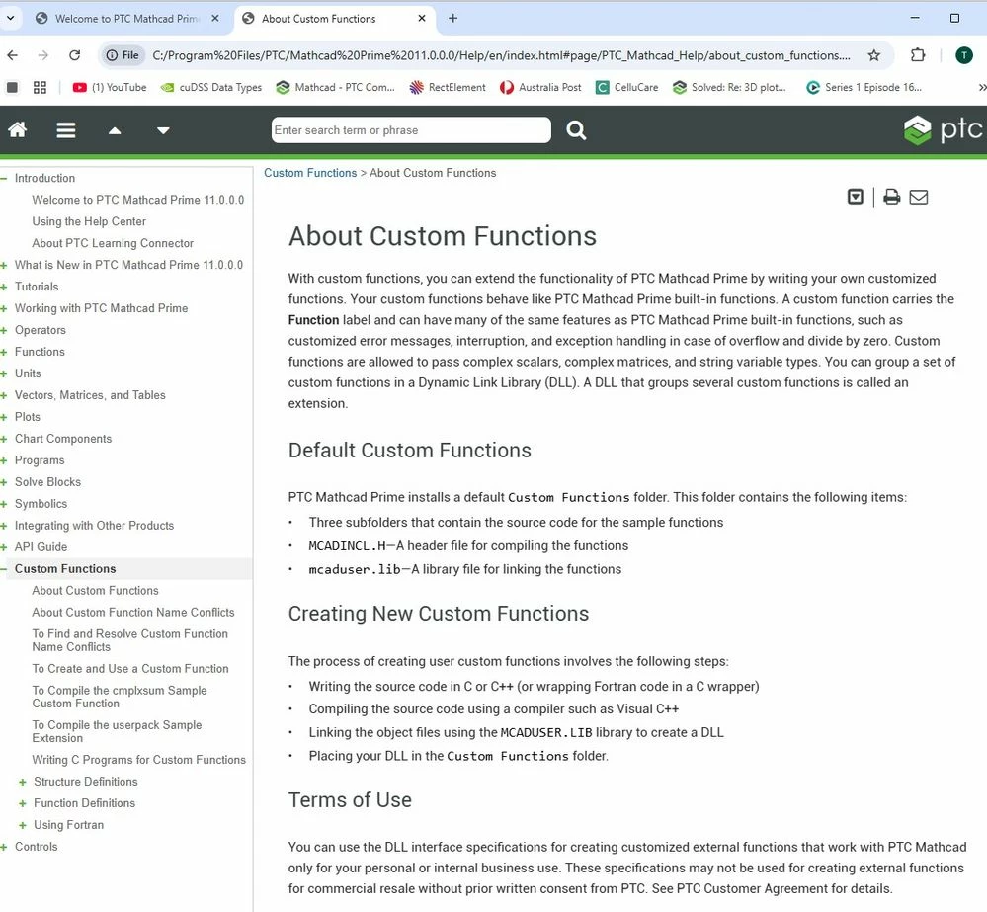Open a new browser tab

click(x=452, y=18)
